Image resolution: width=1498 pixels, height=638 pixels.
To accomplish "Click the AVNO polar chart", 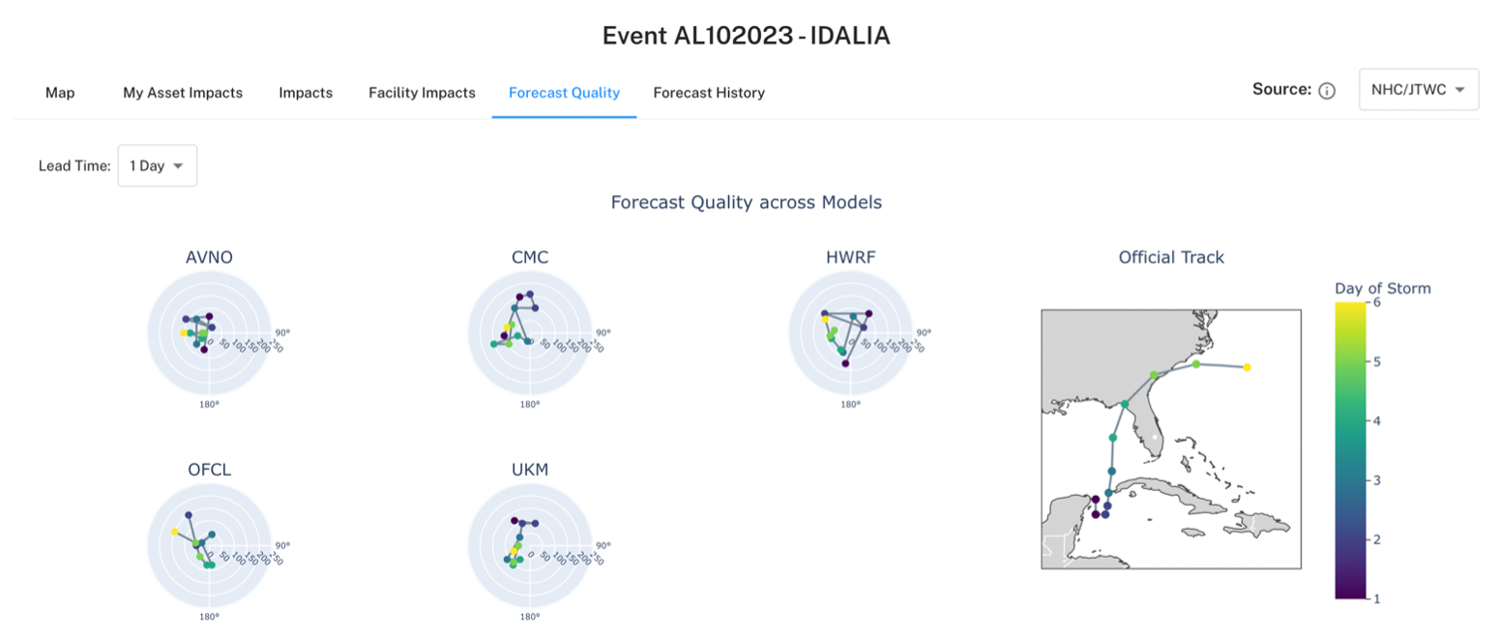I will [208, 333].
